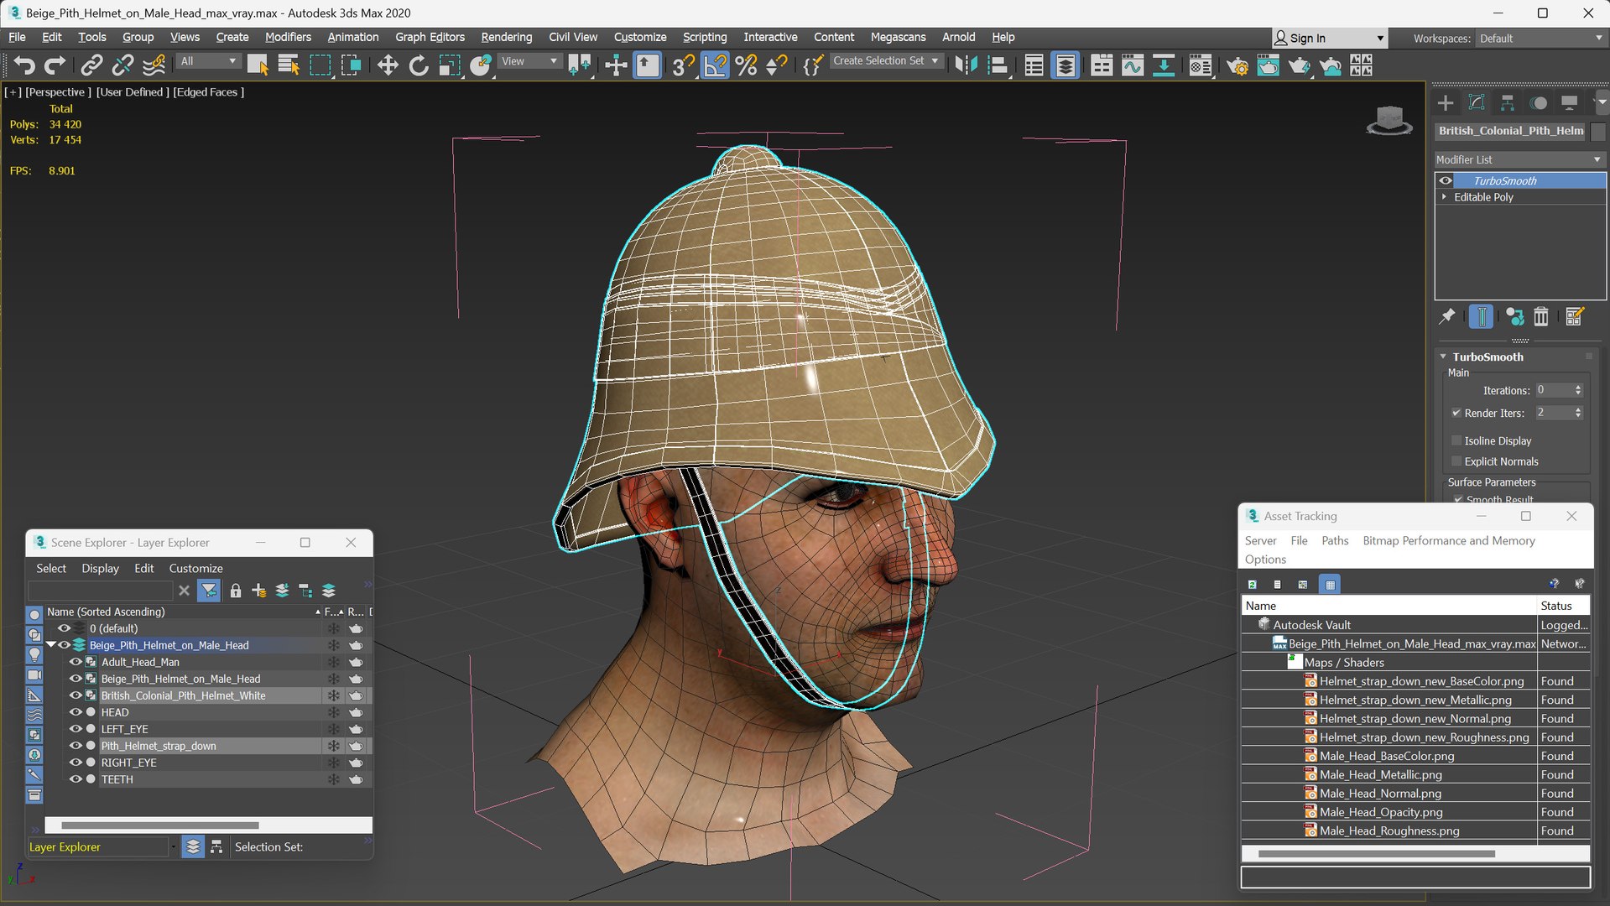Enable the Explicit Normals checkbox
Image resolution: width=1610 pixels, height=906 pixels.
1456,461
